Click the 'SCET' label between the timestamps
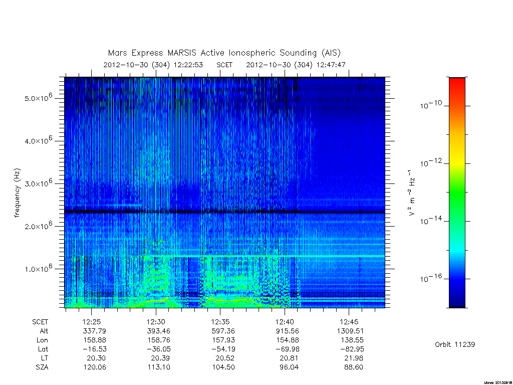513x385 pixels. 224,65
